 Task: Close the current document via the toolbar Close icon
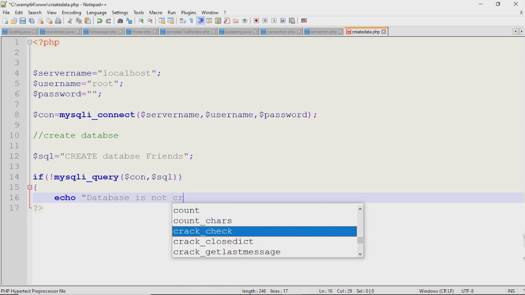click(x=40, y=21)
